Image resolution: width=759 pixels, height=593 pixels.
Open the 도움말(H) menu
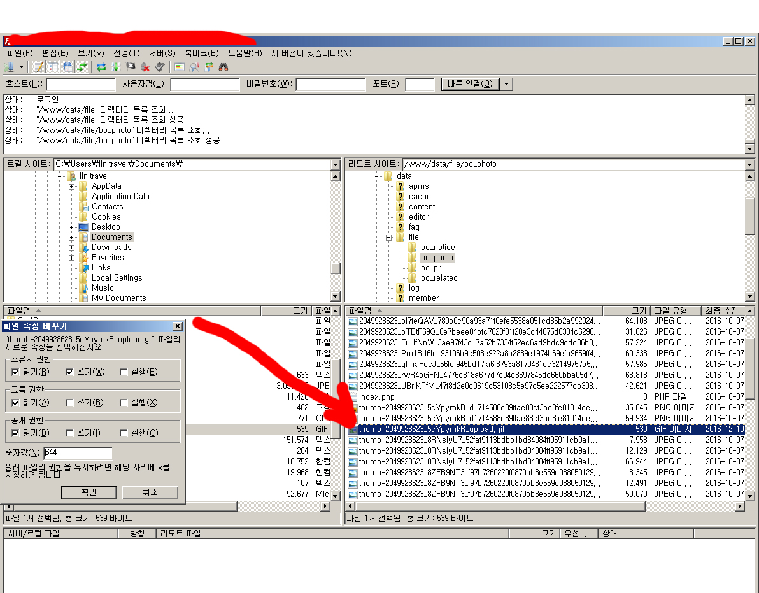[245, 53]
